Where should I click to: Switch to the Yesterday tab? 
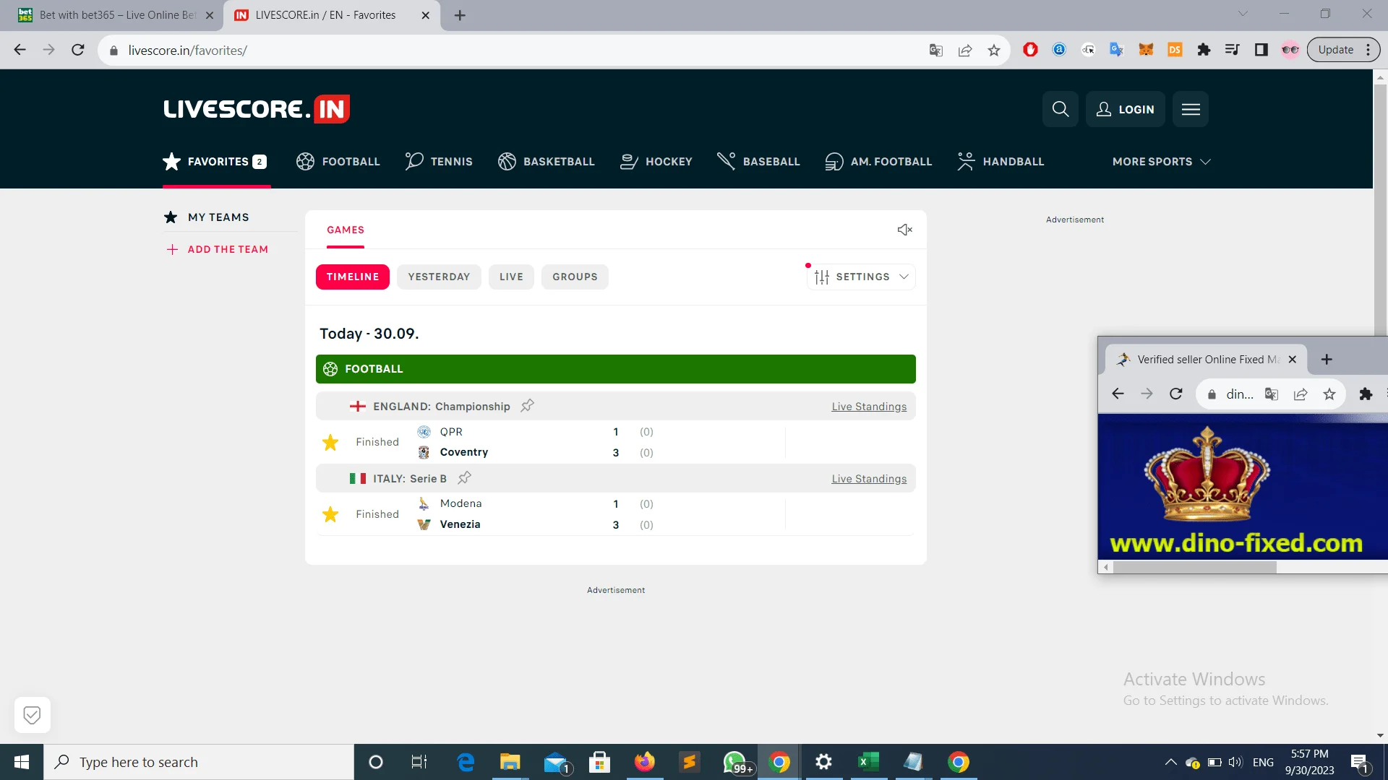tap(439, 277)
